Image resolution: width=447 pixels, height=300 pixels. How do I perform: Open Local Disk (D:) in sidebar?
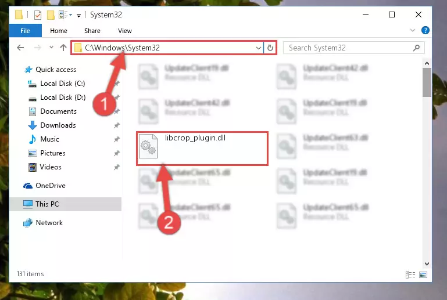click(x=63, y=97)
